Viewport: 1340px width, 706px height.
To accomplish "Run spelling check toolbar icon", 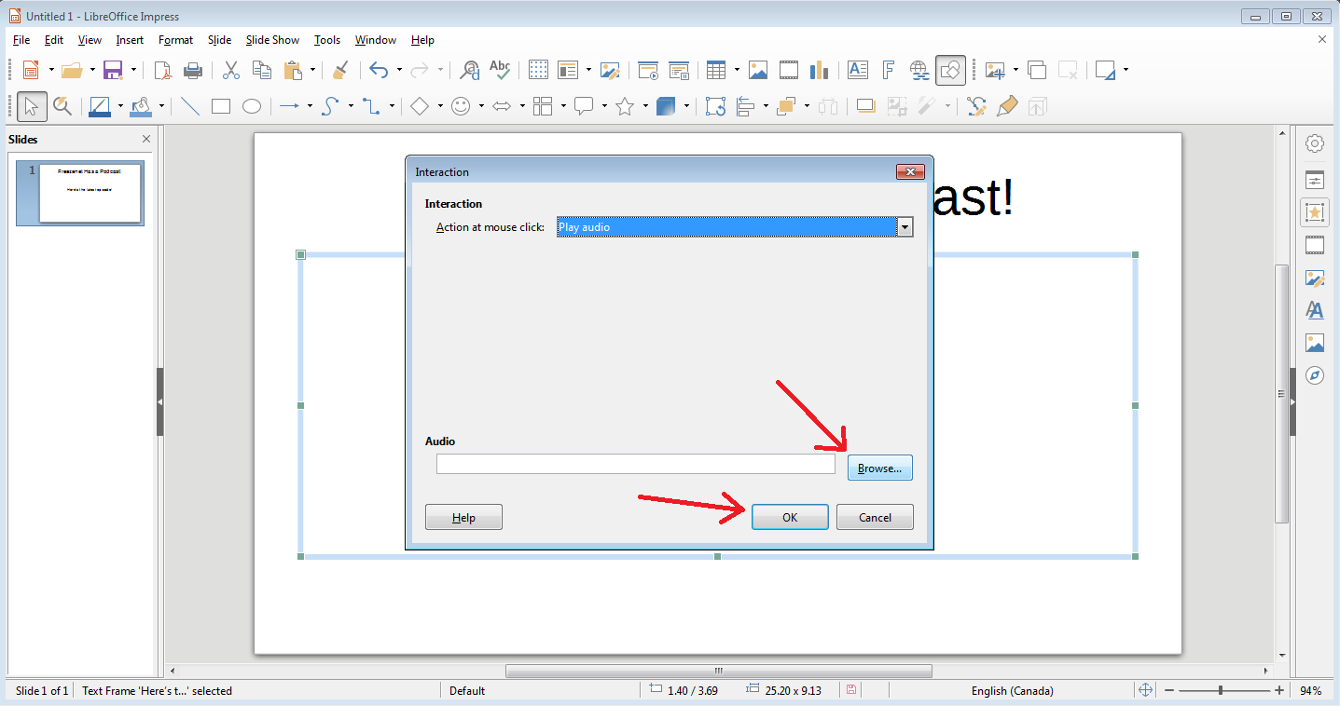I will pyautogui.click(x=500, y=70).
